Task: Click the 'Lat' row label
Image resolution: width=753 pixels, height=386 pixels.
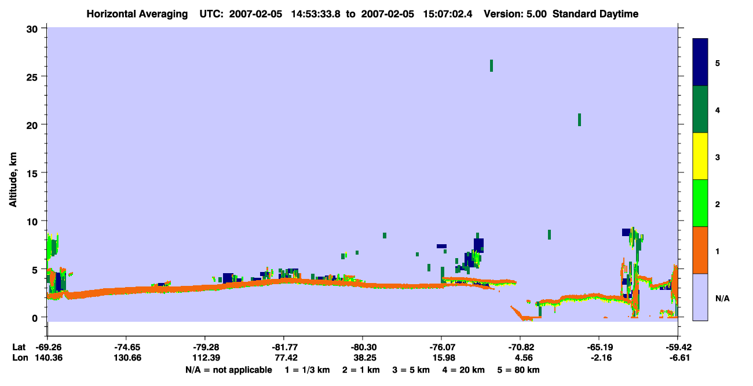Action: 19,347
